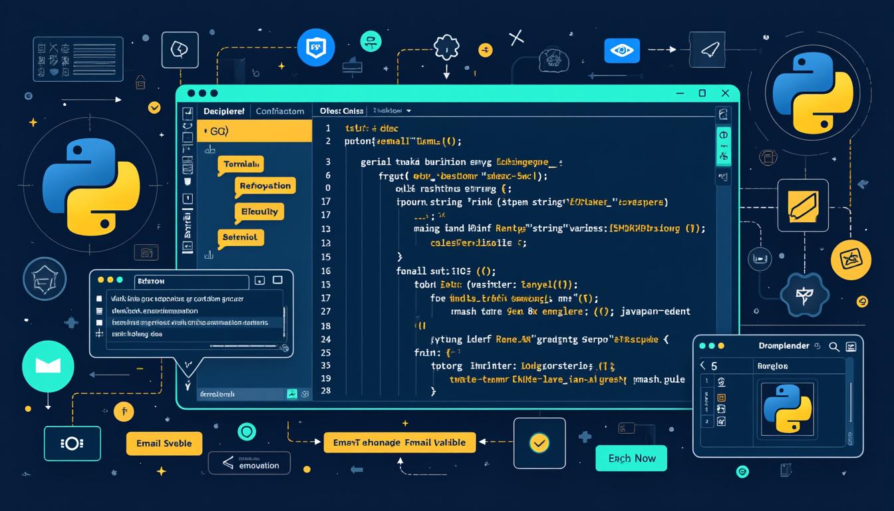Open the dropdown arrow next to the Ofest Cniss tab

[408, 110]
